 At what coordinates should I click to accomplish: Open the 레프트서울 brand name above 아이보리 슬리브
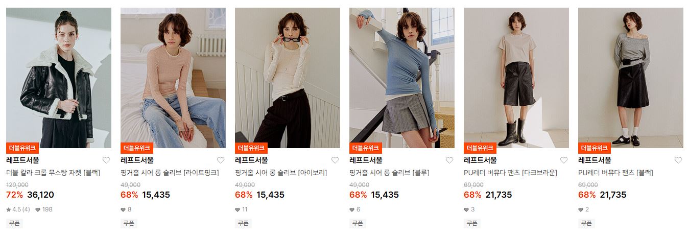(x=251, y=160)
